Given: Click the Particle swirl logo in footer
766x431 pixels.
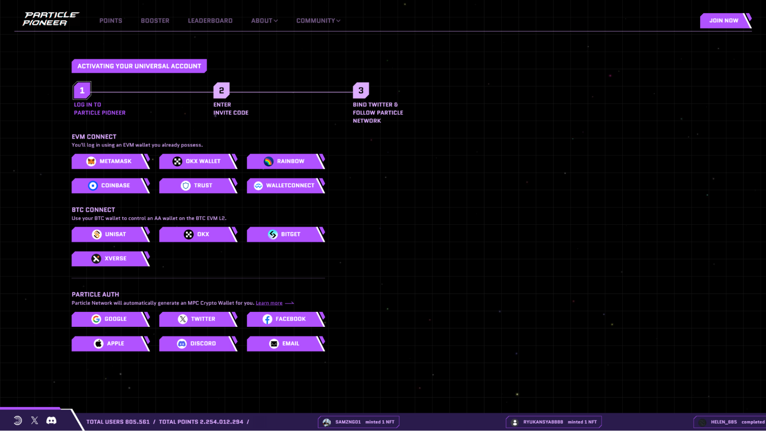Looking at the screenshot, I should pyautogui.click(x=18, y=421).
